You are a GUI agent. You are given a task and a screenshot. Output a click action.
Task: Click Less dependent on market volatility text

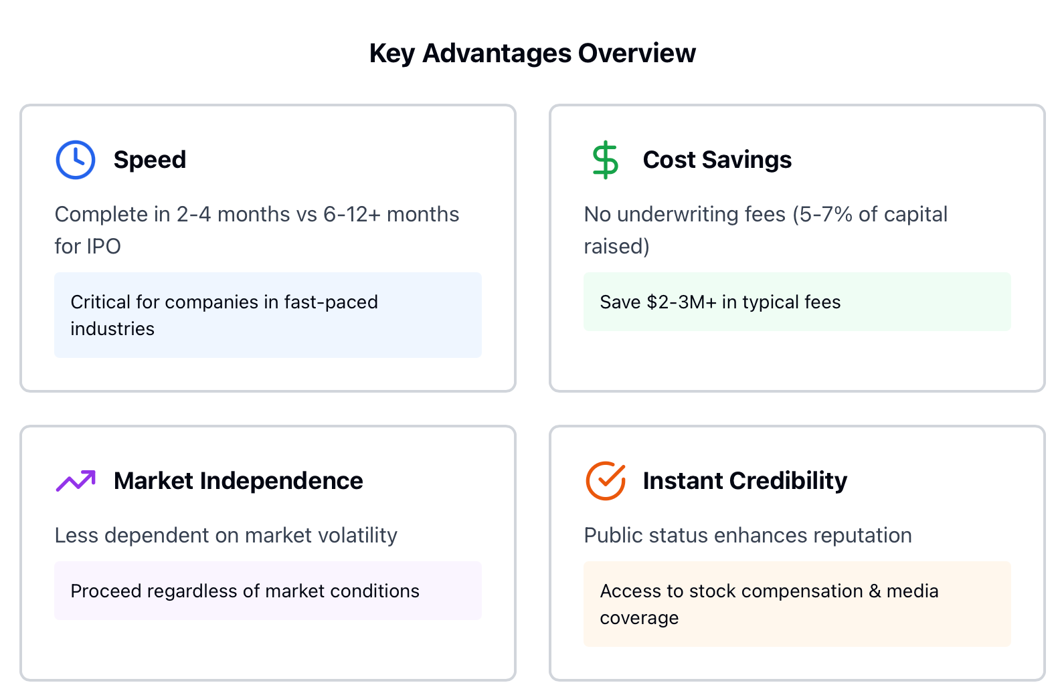226,535
